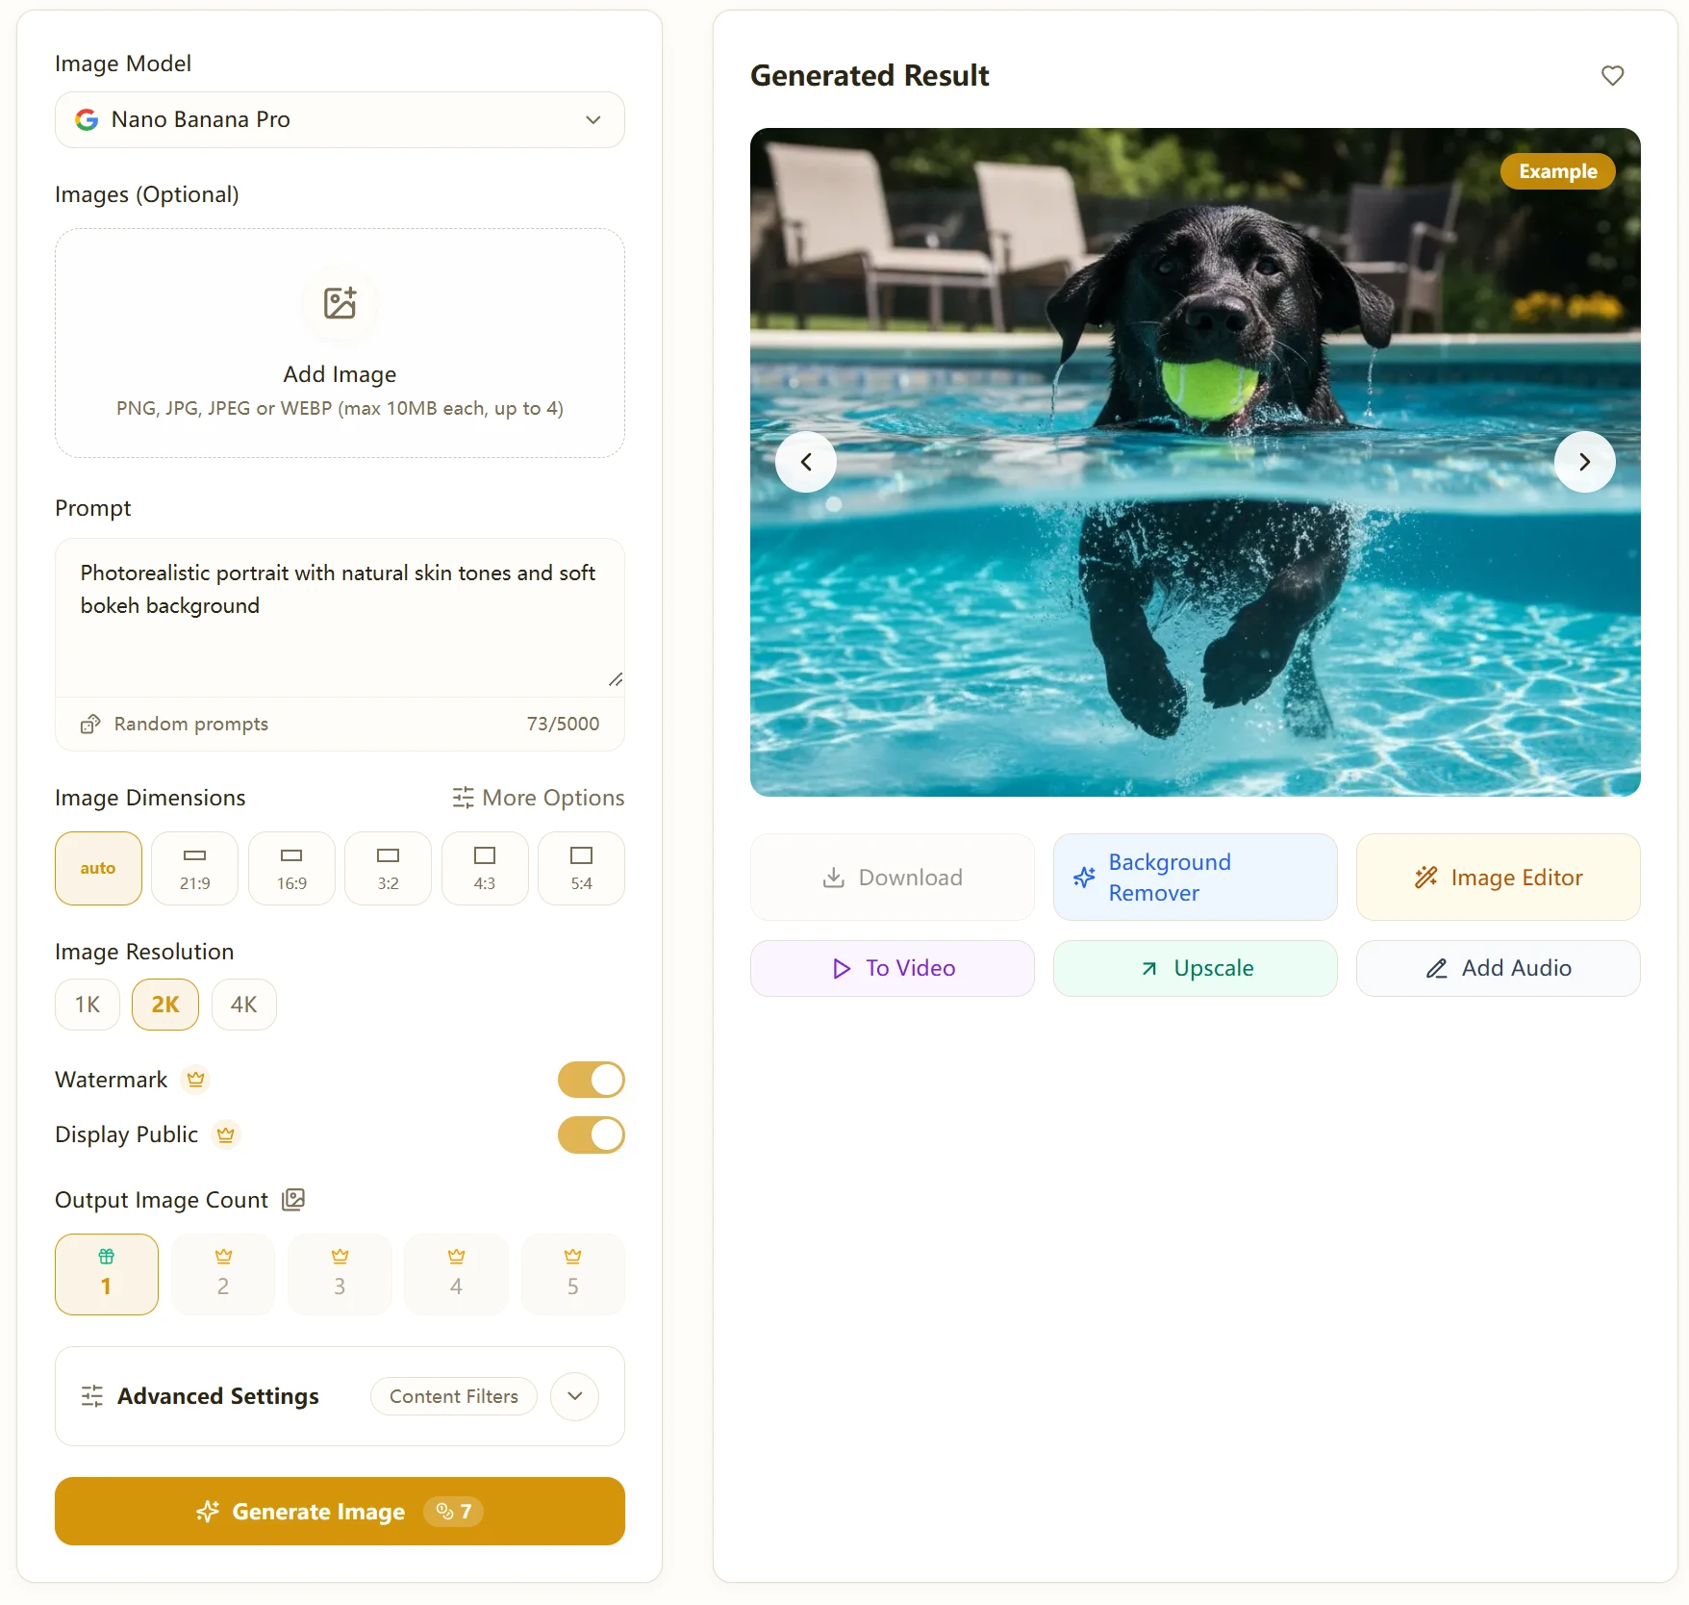This screenshot has width=1689, height=1605.
Task: Select the 4K image resolution
Action: [x=243, y=1005]
